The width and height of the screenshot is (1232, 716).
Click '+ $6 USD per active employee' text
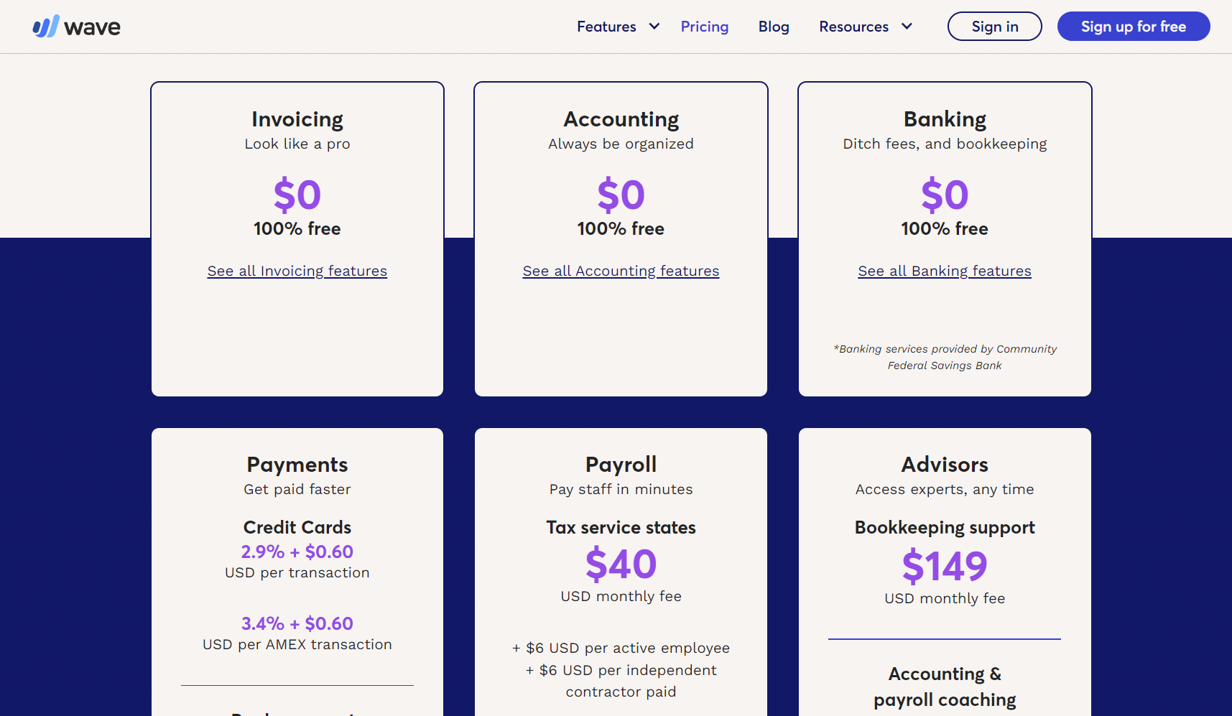621,648
